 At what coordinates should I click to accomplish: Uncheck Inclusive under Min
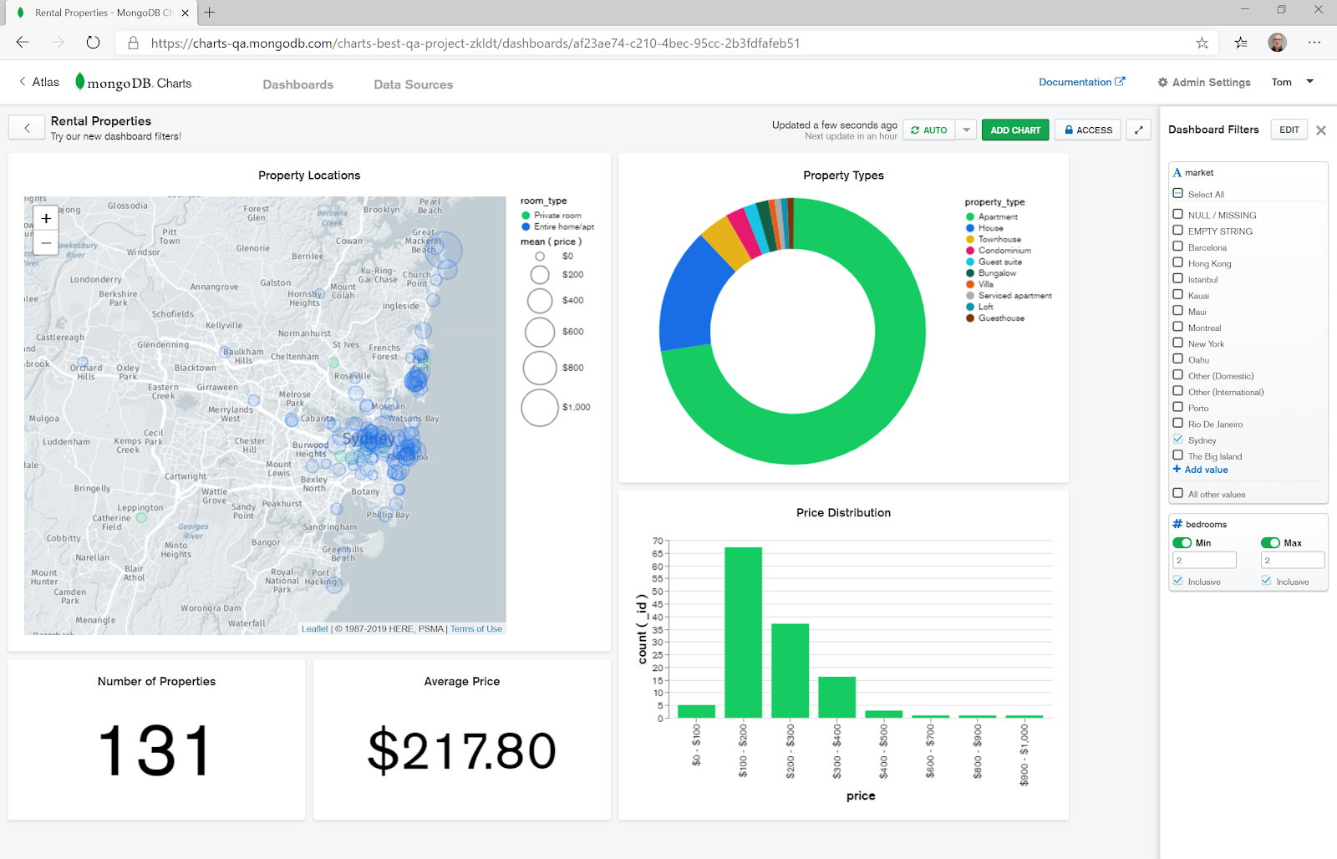click(x=1177, y=581)
